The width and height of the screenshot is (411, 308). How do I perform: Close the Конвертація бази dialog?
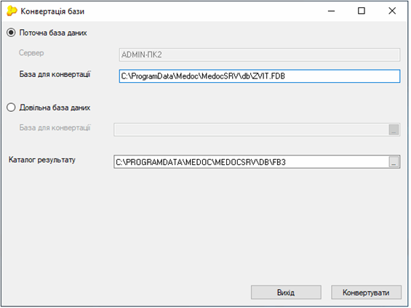(x=392, y=11)
